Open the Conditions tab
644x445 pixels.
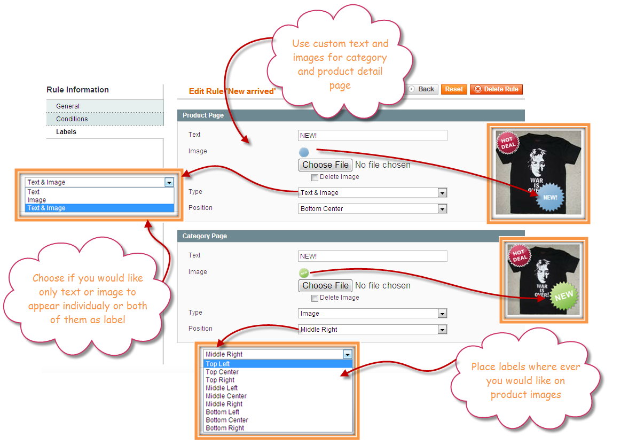coord(72,119)
